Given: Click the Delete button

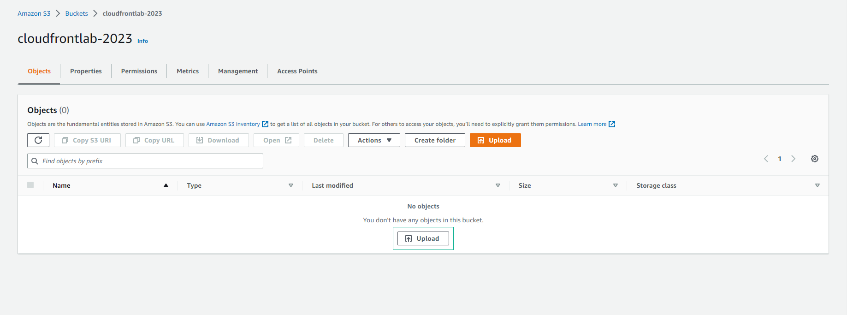Looking at the screenshot, I should [x=324, y=140].
